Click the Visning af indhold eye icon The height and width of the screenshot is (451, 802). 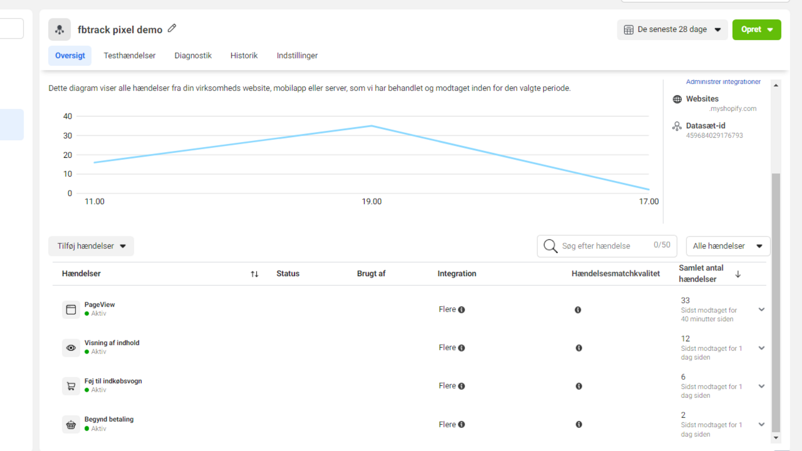click(x=71, y=348)
